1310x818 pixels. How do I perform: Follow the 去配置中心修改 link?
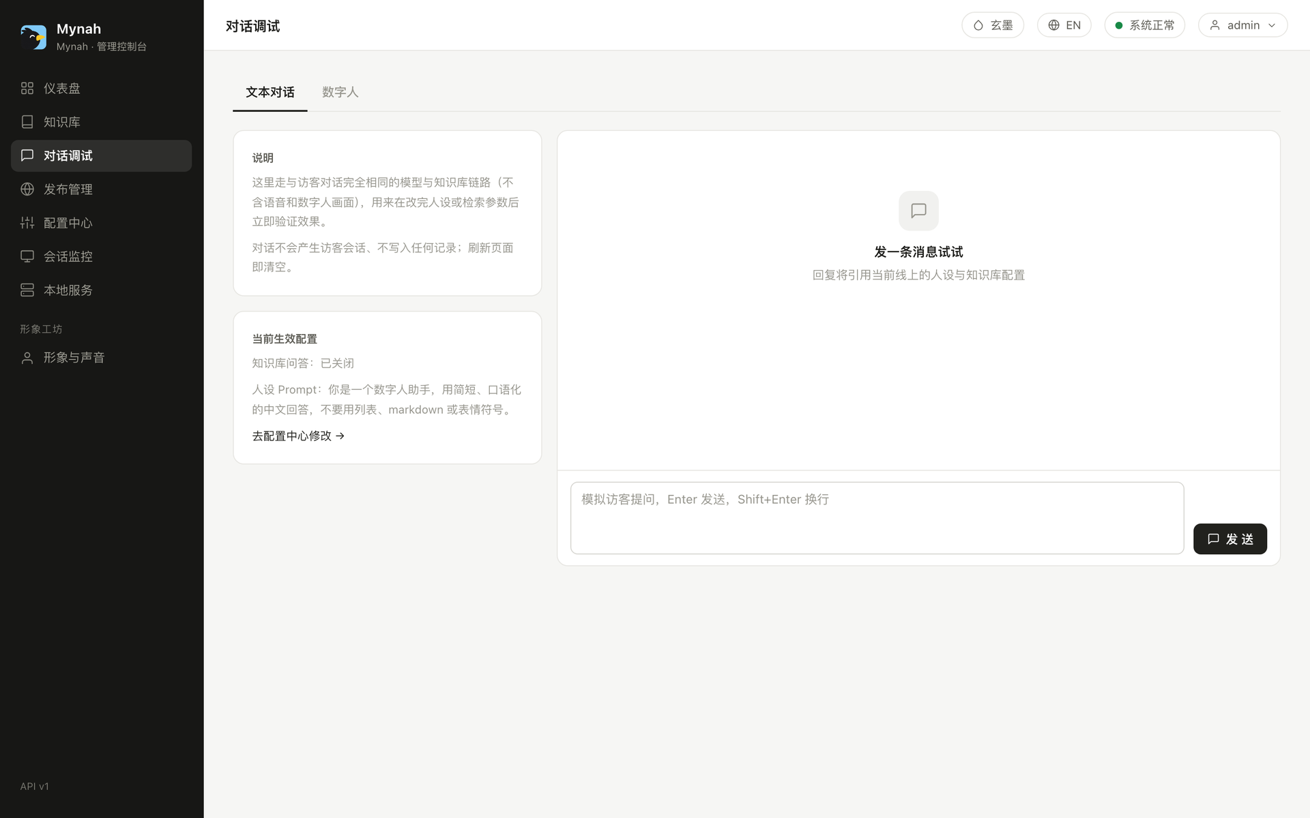click(298, 436)
